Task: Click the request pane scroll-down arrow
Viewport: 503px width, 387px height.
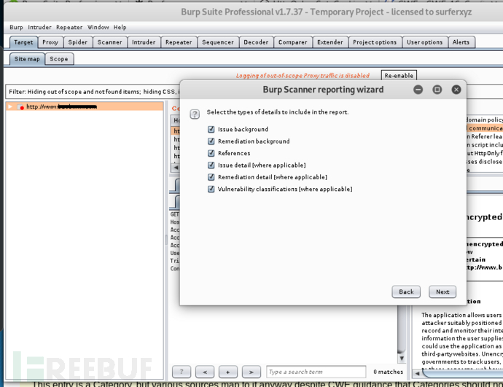Action: [402, 358]
